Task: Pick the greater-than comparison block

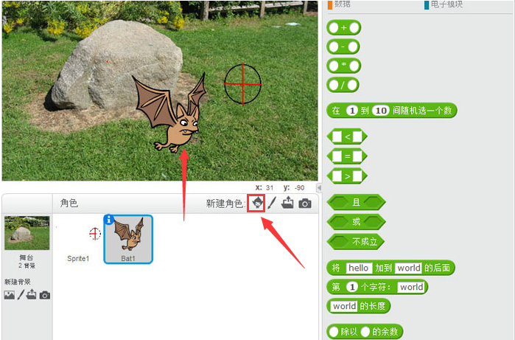Action: [347, 176]
